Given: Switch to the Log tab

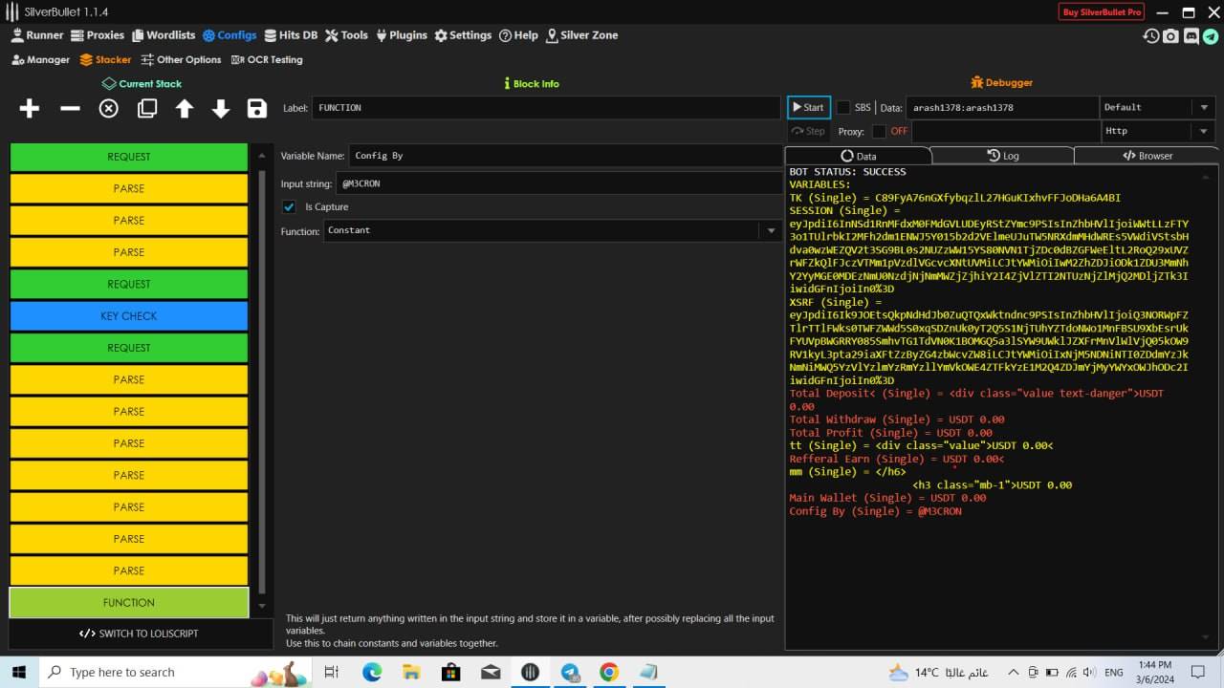Looking at the screenshot, I should (1002, 156).
